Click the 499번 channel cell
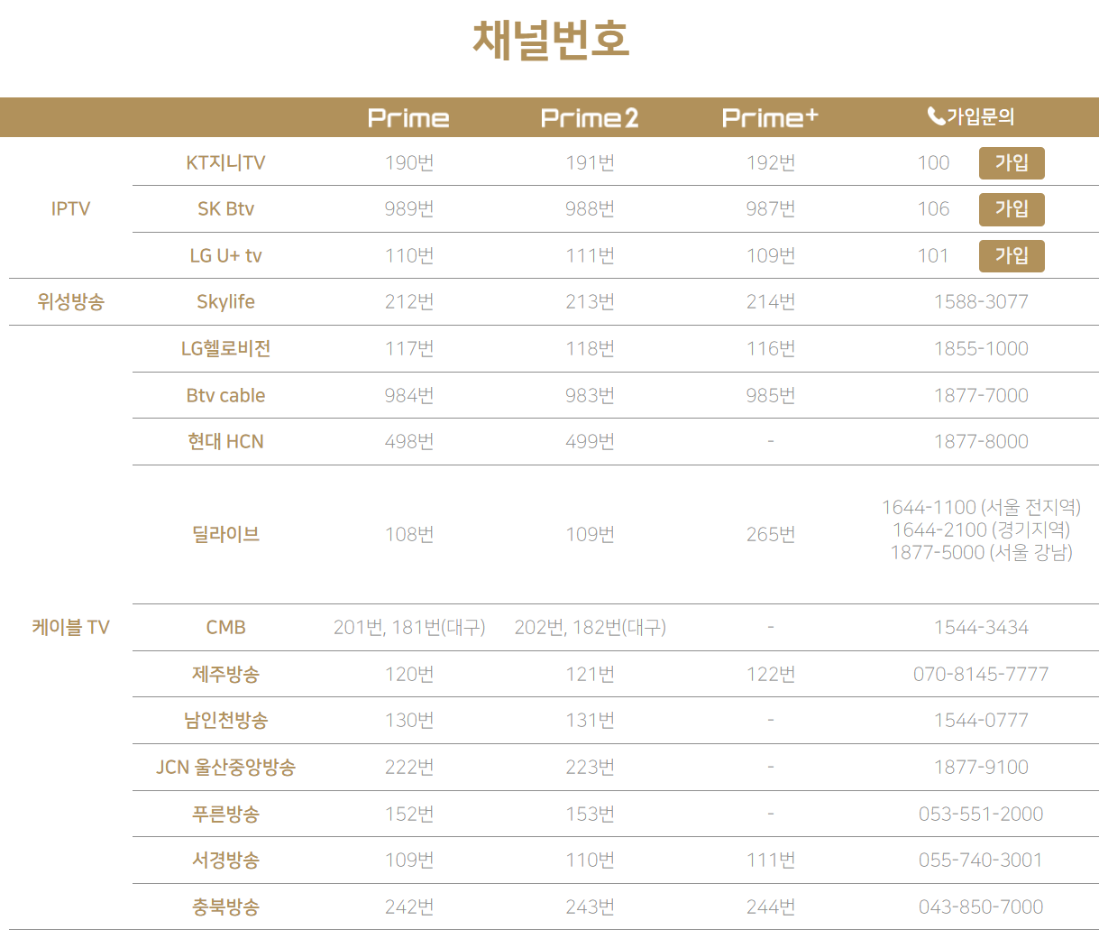Viewport: 1099px width, 930px height. pyautogui.click(x=591, y=442)
